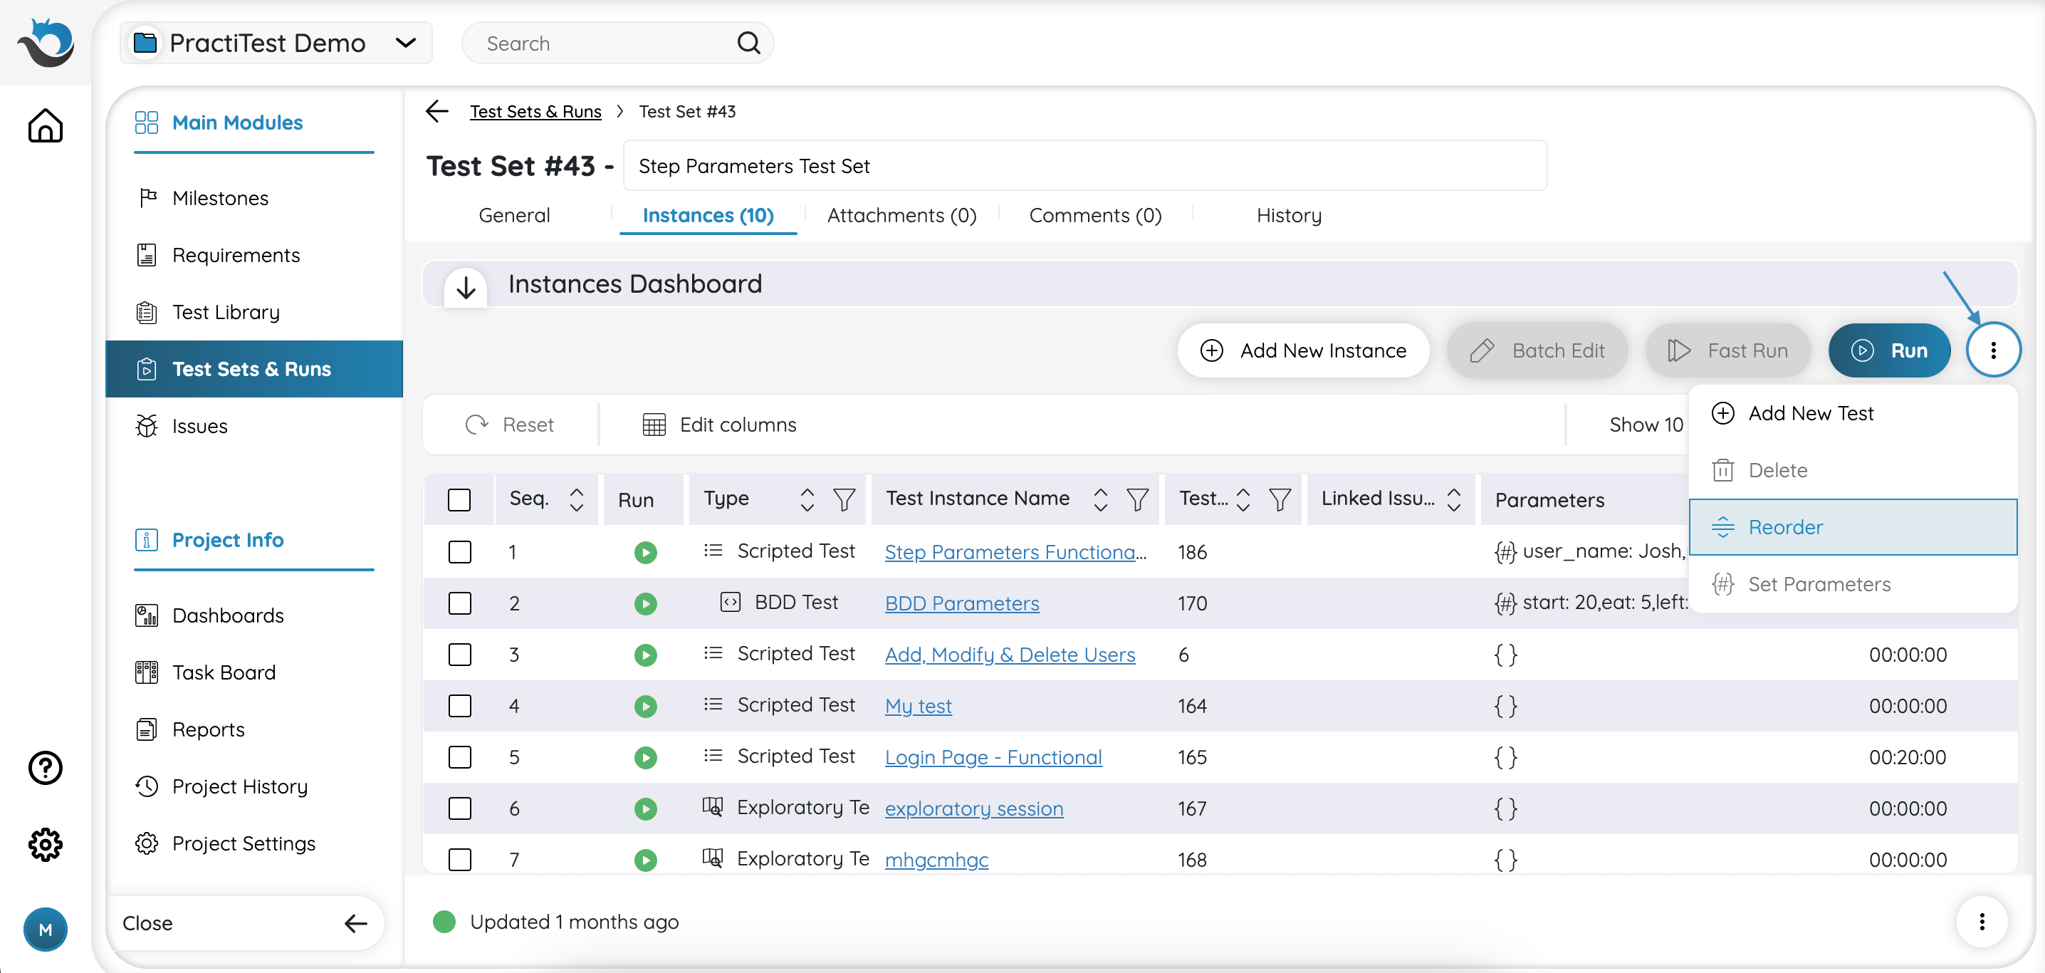
Task: Click the filter icon on Type column
Action: pos(844,499)
